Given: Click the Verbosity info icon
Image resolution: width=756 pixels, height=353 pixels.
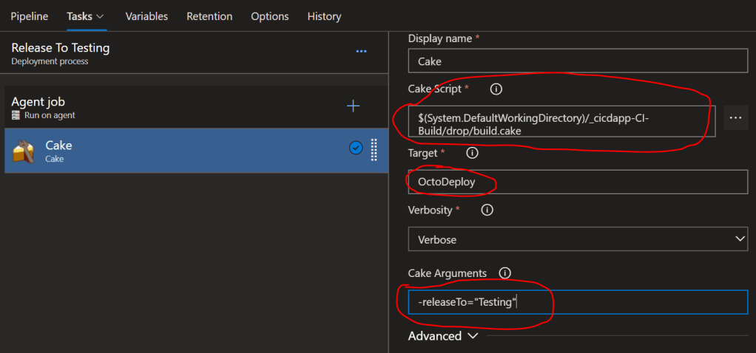Looking at the screenshot, I should 487,210.
